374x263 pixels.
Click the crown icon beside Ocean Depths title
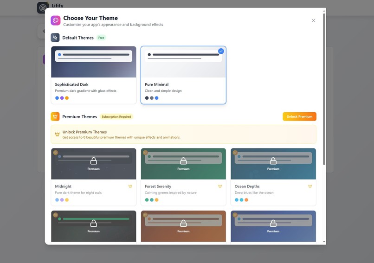point(310,186)
